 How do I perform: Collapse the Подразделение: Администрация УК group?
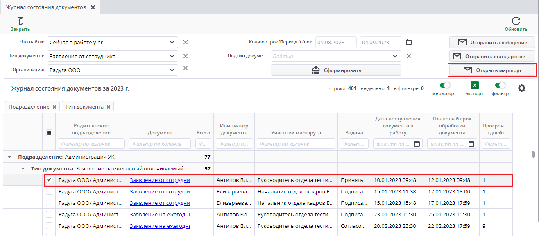point(9,157)
